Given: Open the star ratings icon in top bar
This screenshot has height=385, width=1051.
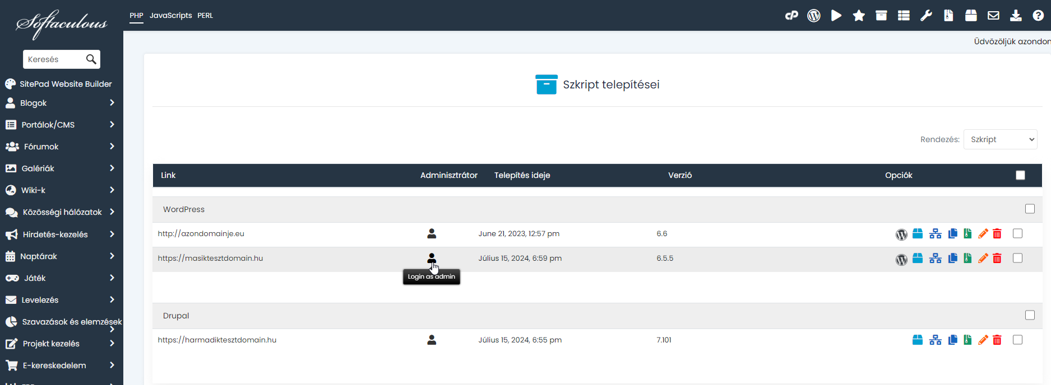Looking at the screenshot, I should pos(858,16).
